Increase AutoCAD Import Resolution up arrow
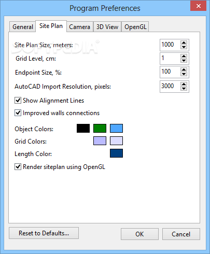The image size is (210, 254). point(184,84)
